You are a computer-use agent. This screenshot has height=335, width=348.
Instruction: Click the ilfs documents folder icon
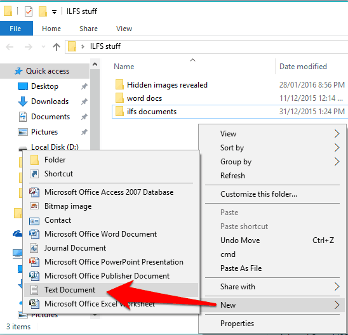[x=119, y=111]
